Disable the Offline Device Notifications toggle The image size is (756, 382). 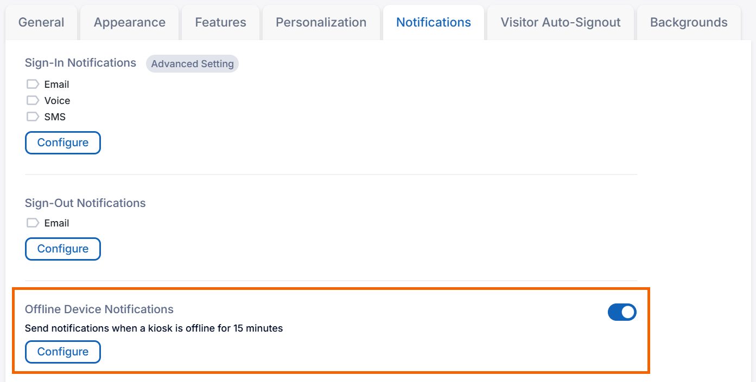click(x=622, y=312)
